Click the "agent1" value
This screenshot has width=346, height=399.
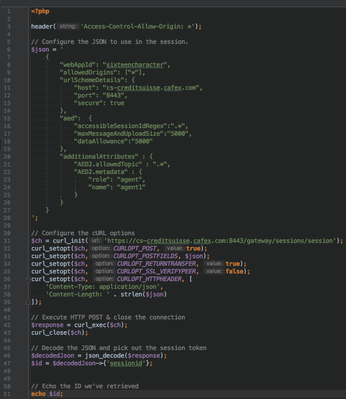(x=131, y=187)
